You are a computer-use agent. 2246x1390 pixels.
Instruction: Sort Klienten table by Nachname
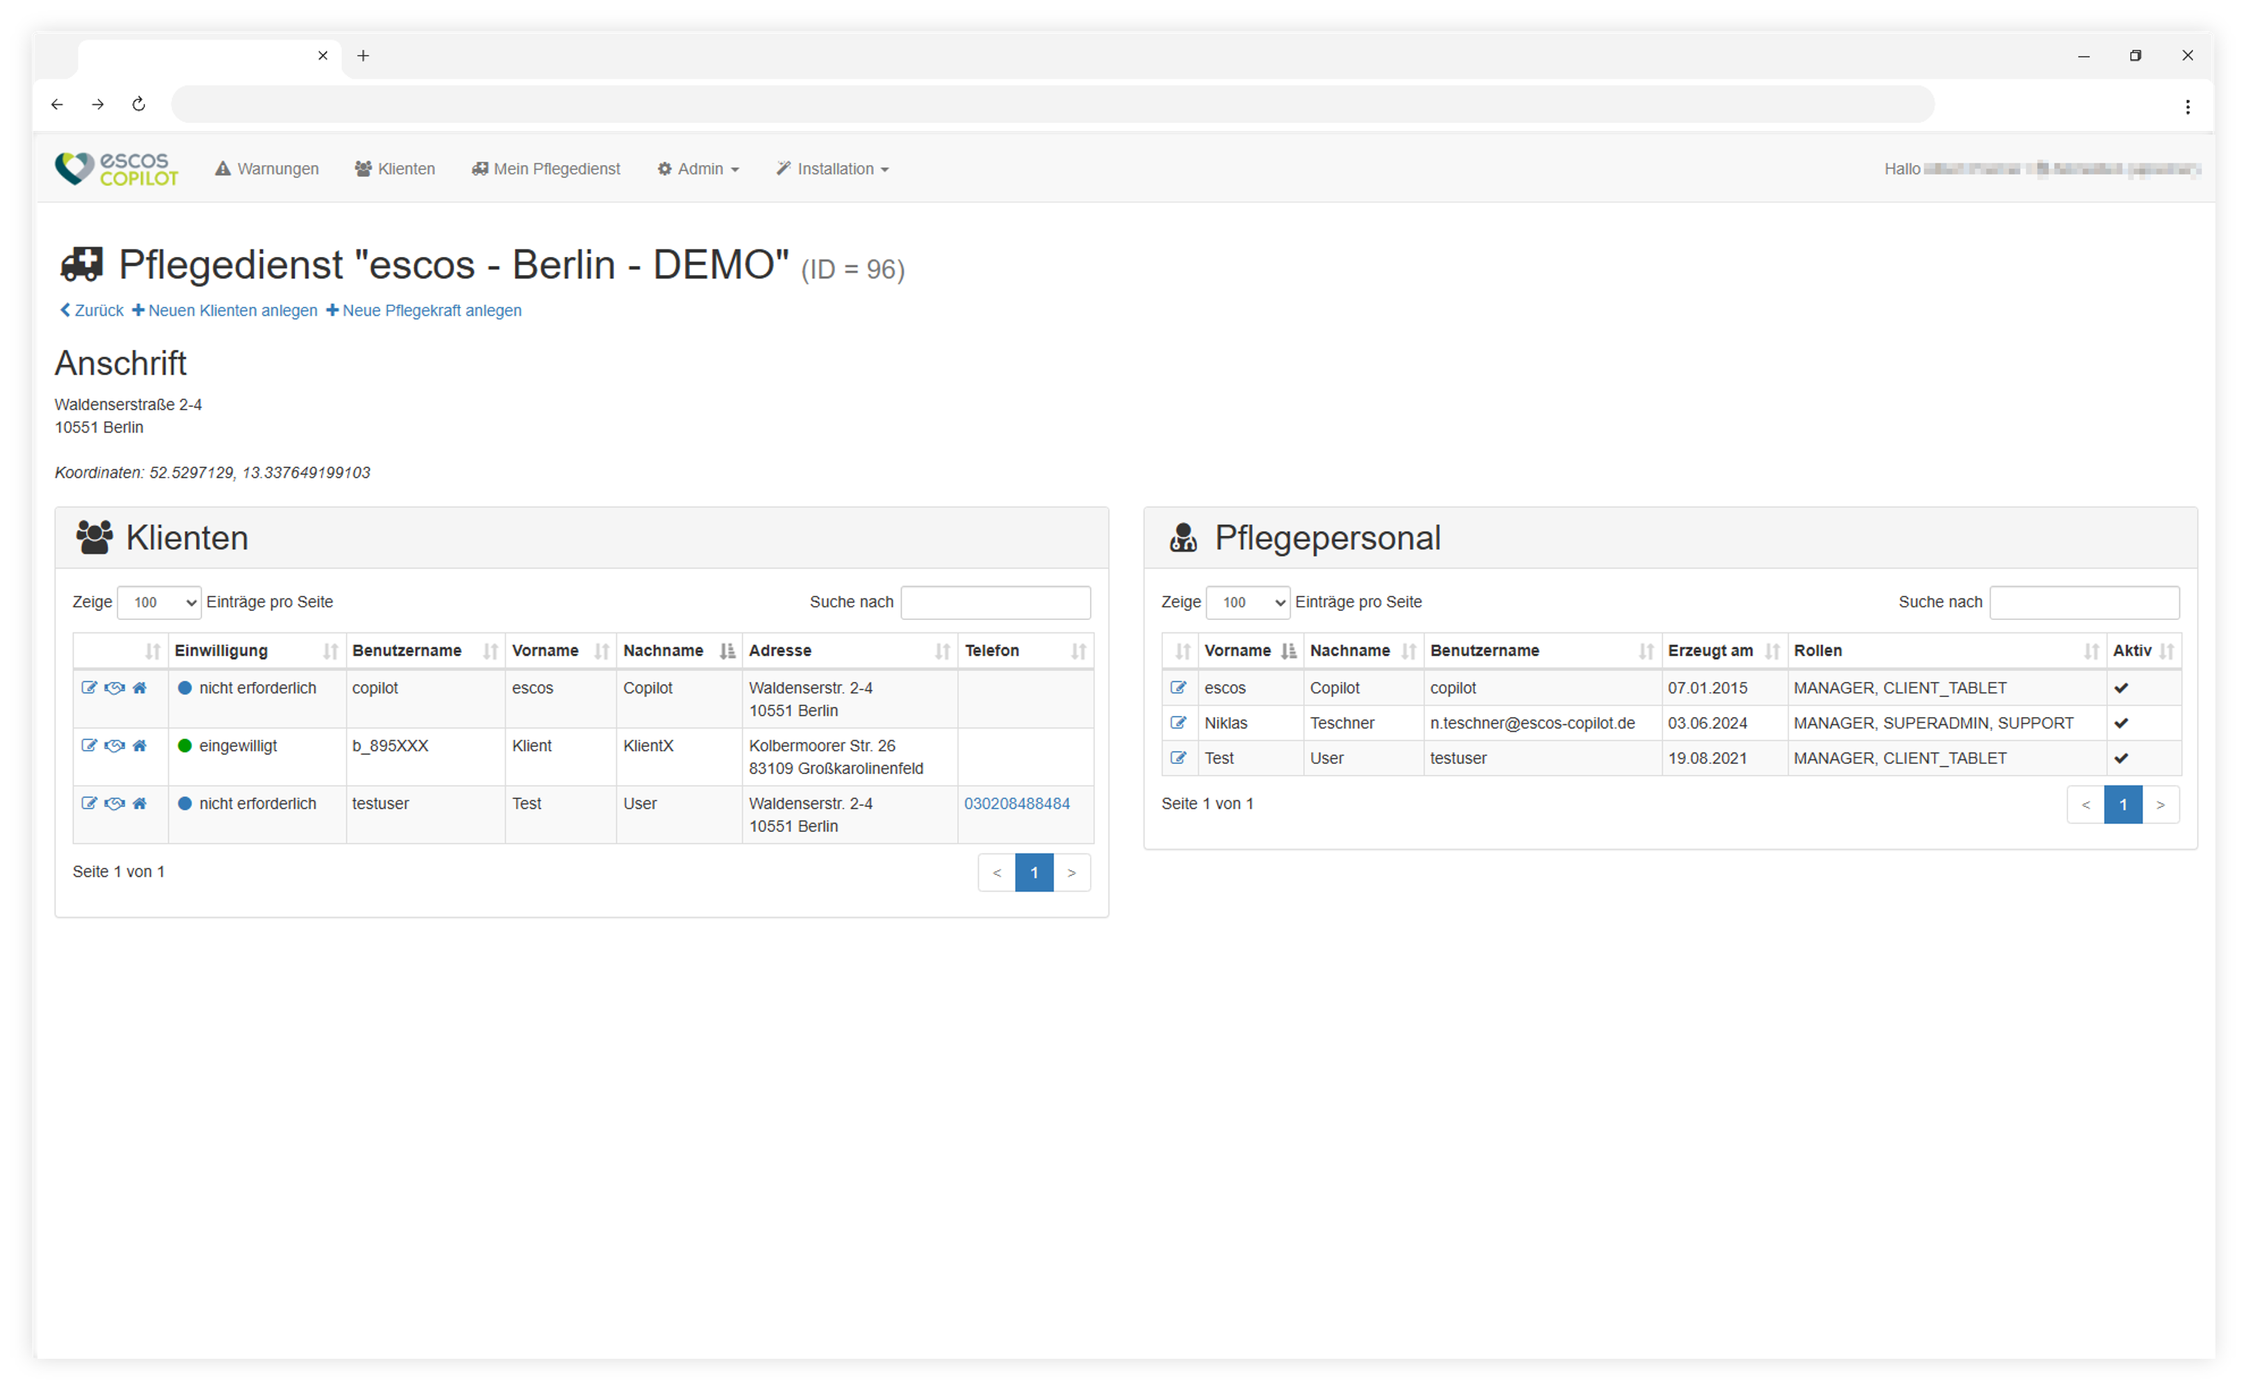[x=679, y=651]
